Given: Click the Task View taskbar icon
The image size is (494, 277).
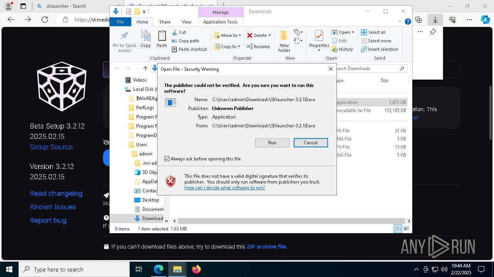Looking at the screenshot, I should [x=139, y=269].
